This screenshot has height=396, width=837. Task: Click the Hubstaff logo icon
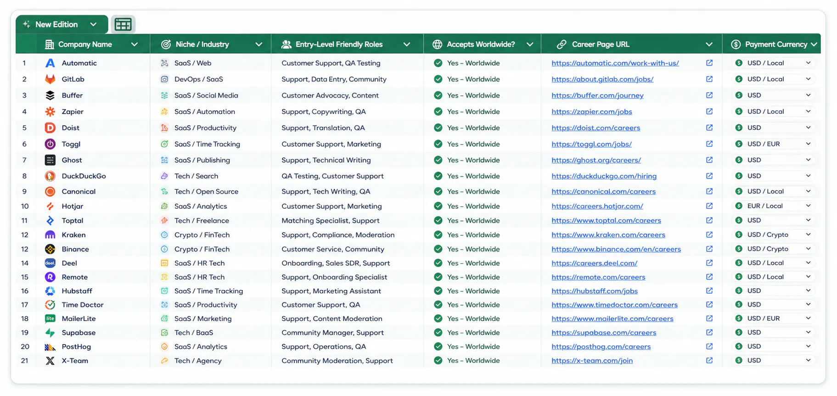(x=50, y=291)
